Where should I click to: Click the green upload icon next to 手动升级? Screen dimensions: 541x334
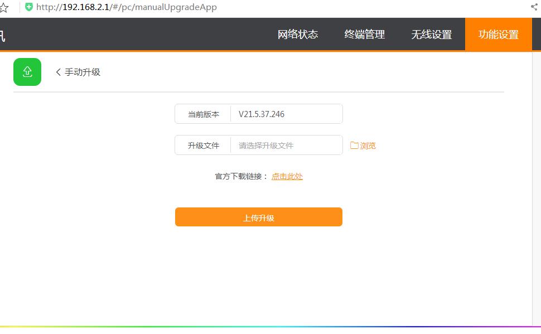27,71
